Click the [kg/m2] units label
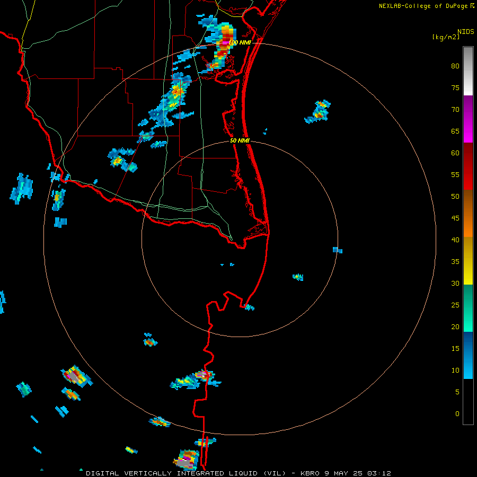The height and width of the screenshot is (477, 477). point(446,37)
